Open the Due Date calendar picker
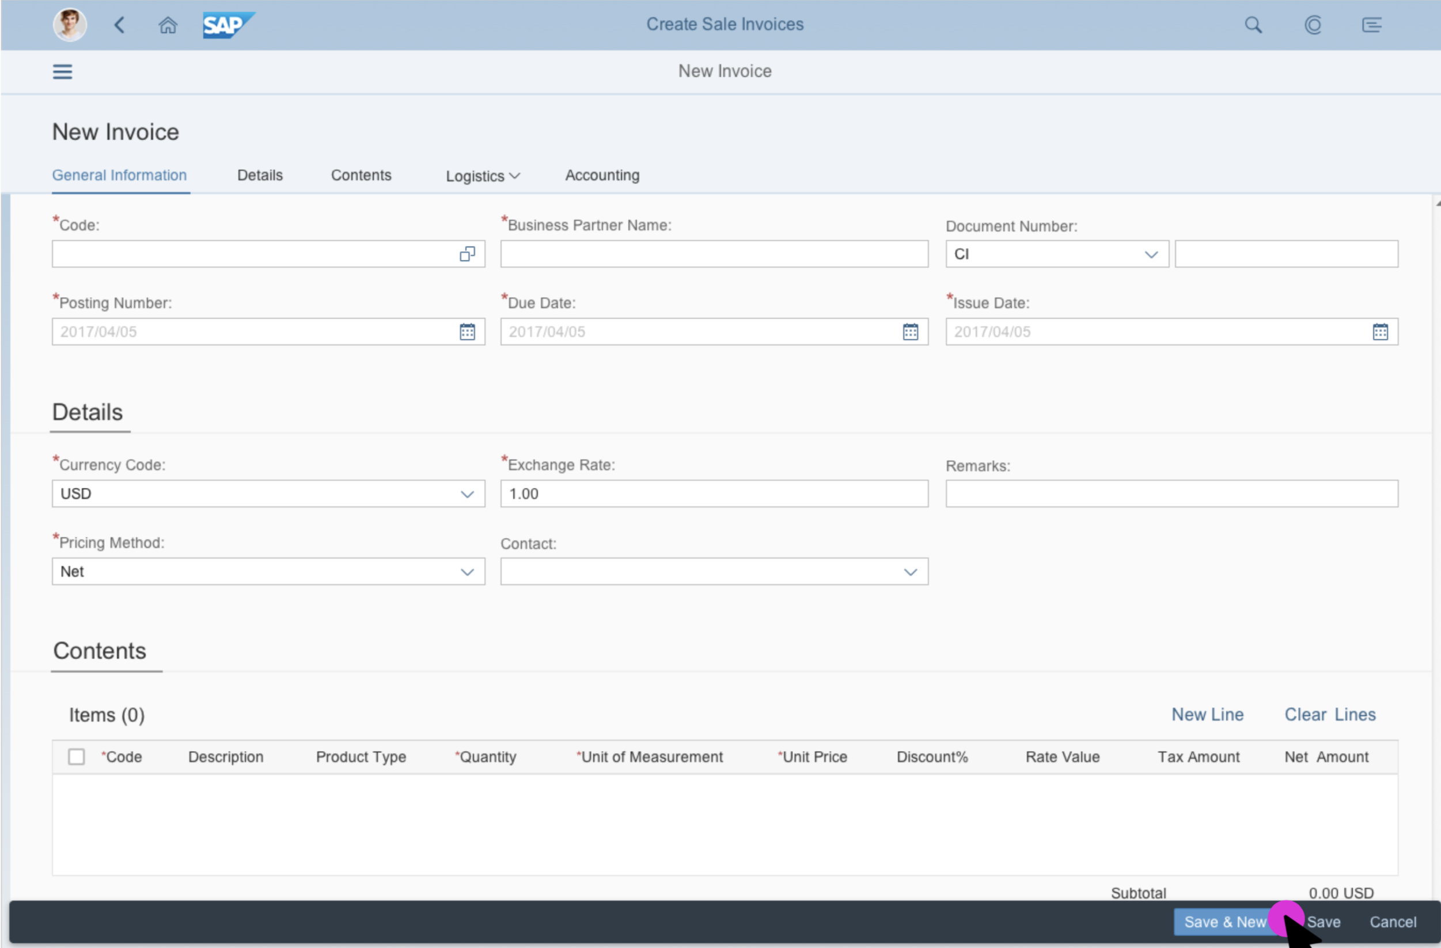This screenshot has width=1441, height=948. [x=910, y=332]
